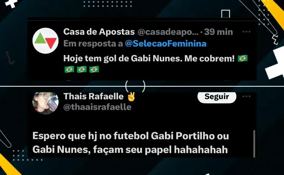Open the @SelecaoFeminina mention link
This screenshot has width=284, height=175.
tap(166, 44)
